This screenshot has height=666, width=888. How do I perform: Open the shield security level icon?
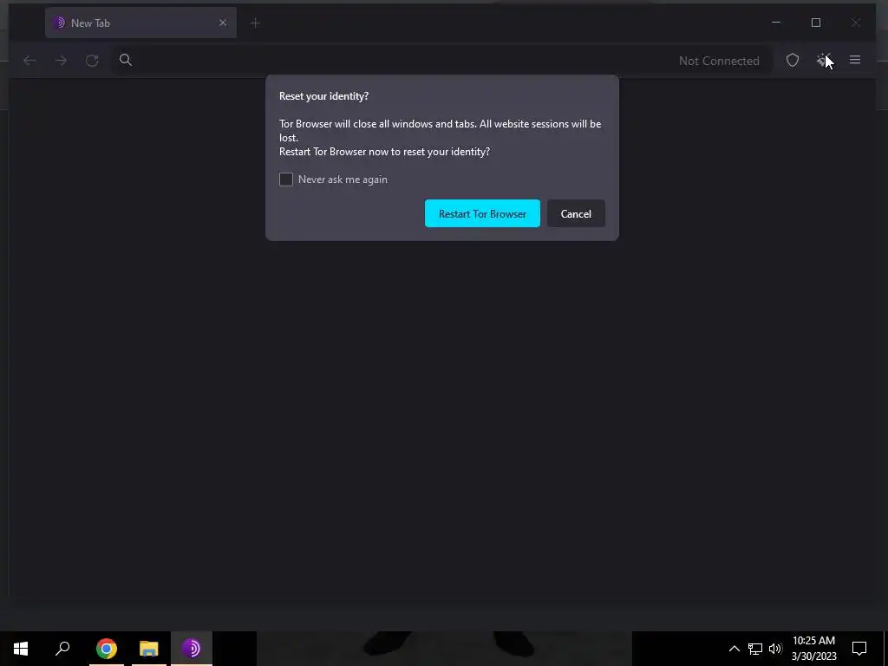pos(793,60)
